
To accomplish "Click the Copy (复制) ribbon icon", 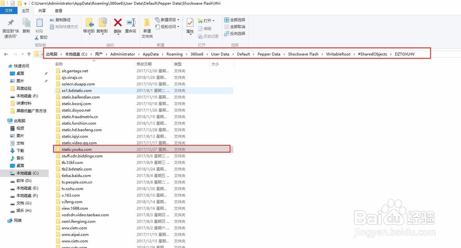I will click(x=26, y=23).
